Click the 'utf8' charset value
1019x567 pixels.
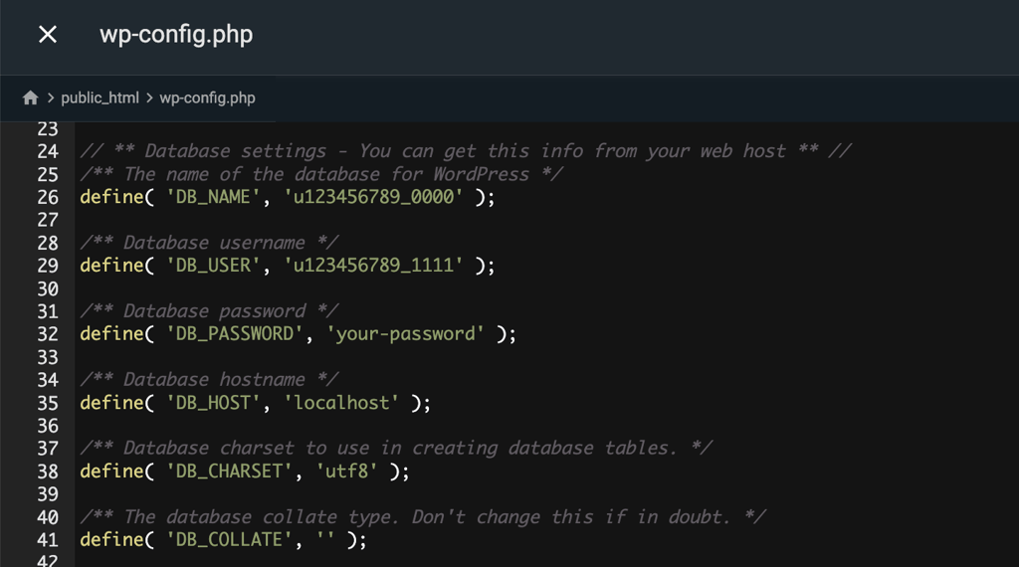pos(346,471)
